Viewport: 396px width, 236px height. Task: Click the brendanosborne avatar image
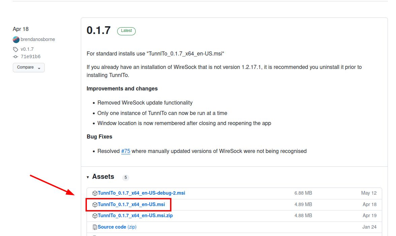(16, 39)
